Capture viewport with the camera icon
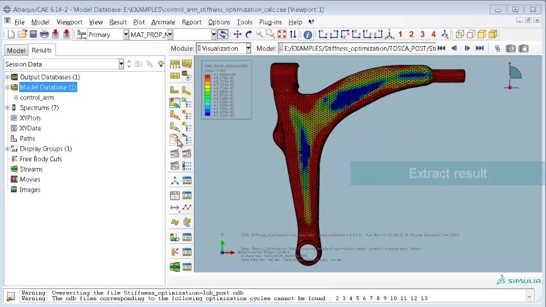Viewport: 546px width, 307px height. [x=523, y=48]
